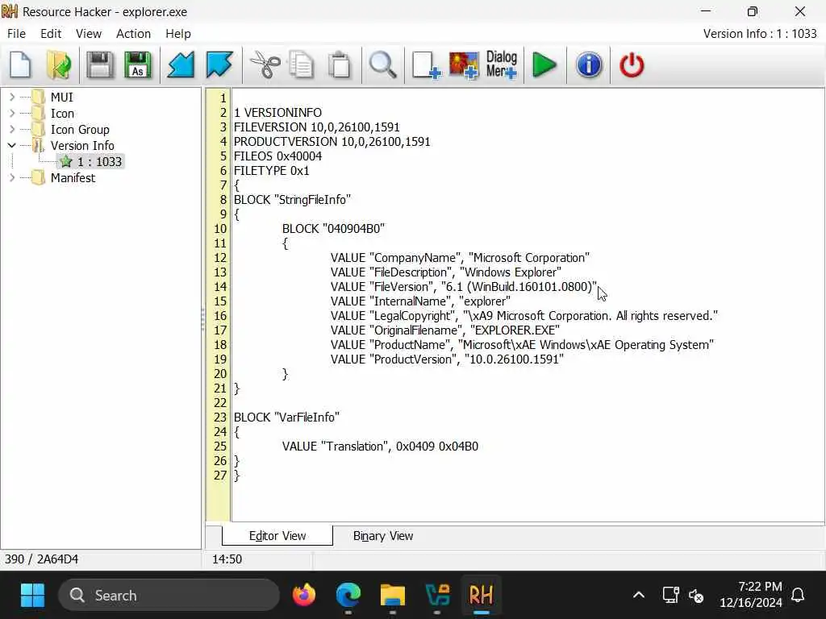Click the MUI folder icon in tree
The width and height of the screenshot is (826, 619).
[38, 97]
